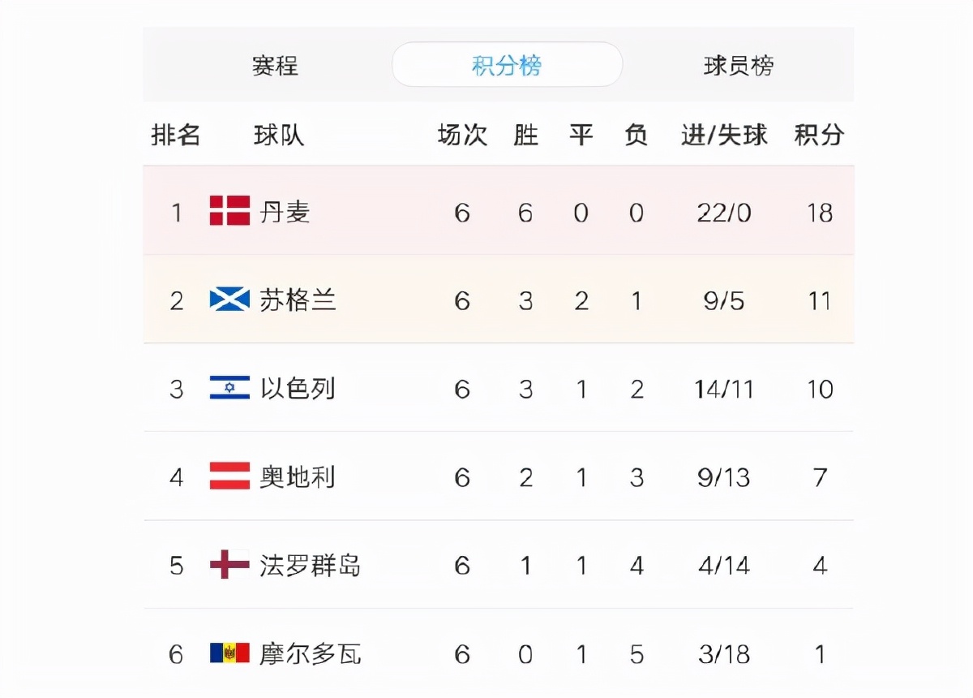Select the 以色列 team name
This screenshot has height=698, width=973.
click(x=298, y=389)
